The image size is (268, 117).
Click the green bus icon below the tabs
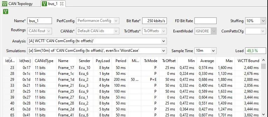click(6, 12)
